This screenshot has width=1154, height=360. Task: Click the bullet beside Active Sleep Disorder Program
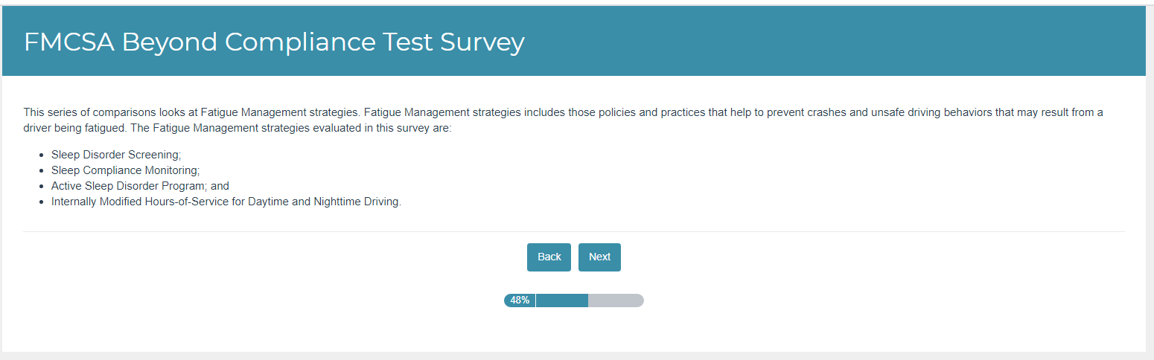pos(41,187)
